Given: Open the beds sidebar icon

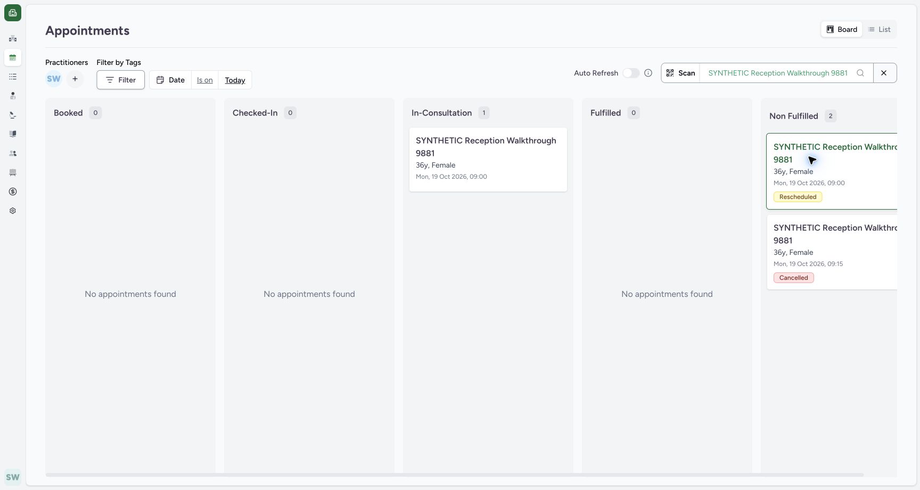Looking at the screenshot, I should tap(13, 172).
